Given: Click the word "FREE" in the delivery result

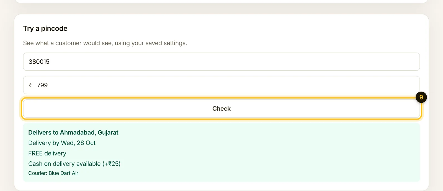Looking at the screenshot, I should (x=35, y=153).
